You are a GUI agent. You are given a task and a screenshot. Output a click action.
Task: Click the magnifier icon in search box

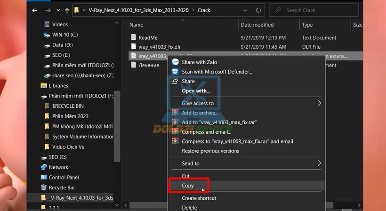(278, 10)
